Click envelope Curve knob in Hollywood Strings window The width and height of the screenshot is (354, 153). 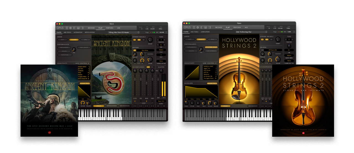click(186, 103)
